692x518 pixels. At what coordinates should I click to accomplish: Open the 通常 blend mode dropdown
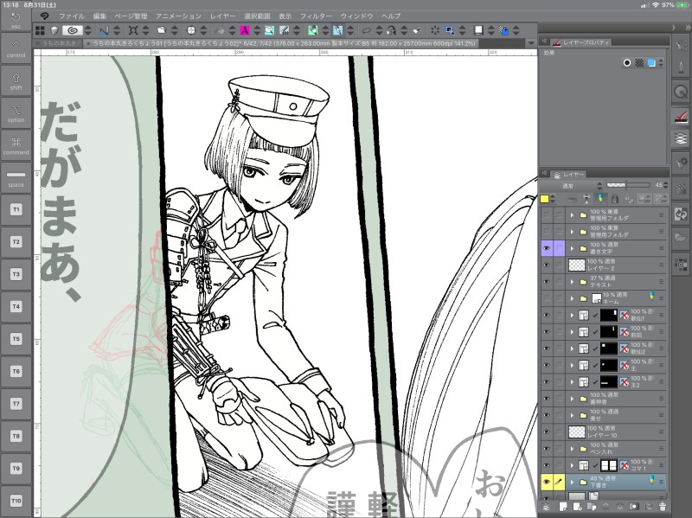tap(572, 186)
